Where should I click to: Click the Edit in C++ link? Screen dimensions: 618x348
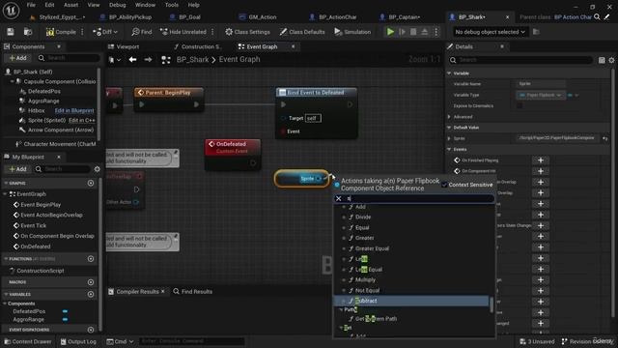81,120
